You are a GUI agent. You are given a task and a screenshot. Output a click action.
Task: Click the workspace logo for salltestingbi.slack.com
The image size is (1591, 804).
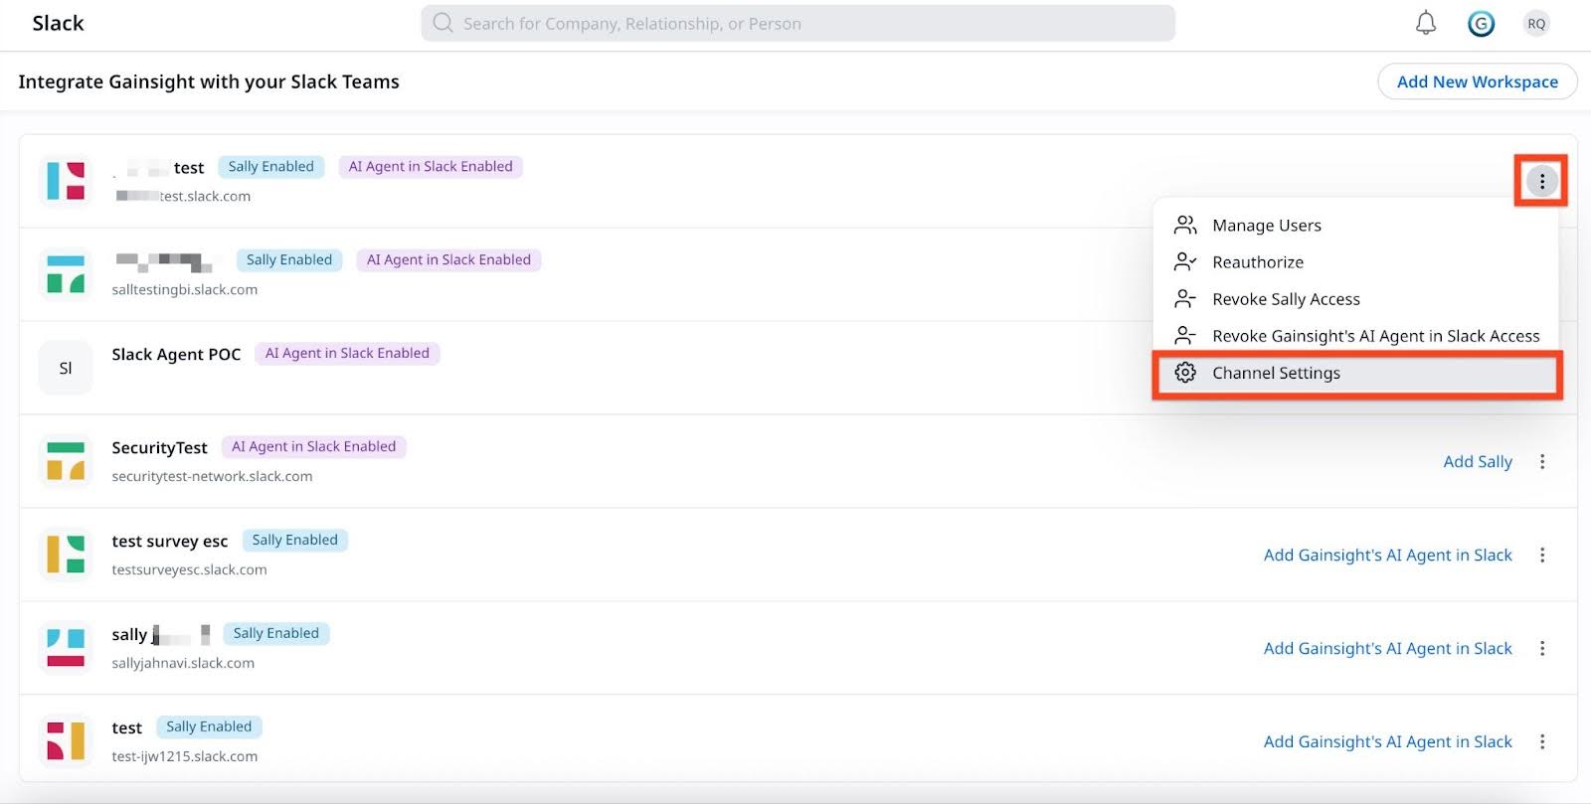(66, 274)
